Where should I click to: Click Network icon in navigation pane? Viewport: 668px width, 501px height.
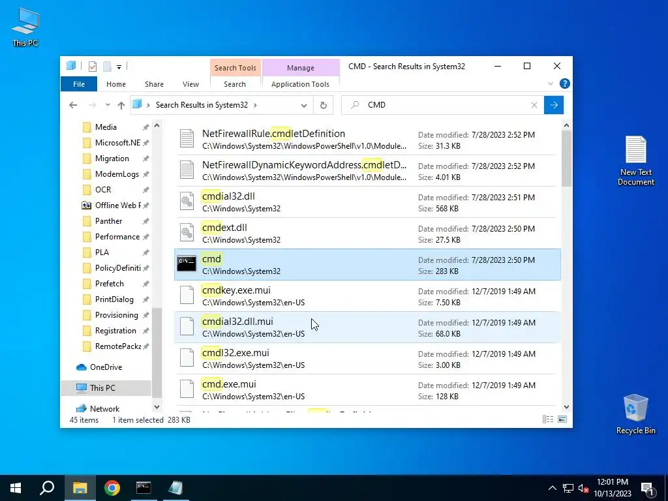tap(82, 408)
